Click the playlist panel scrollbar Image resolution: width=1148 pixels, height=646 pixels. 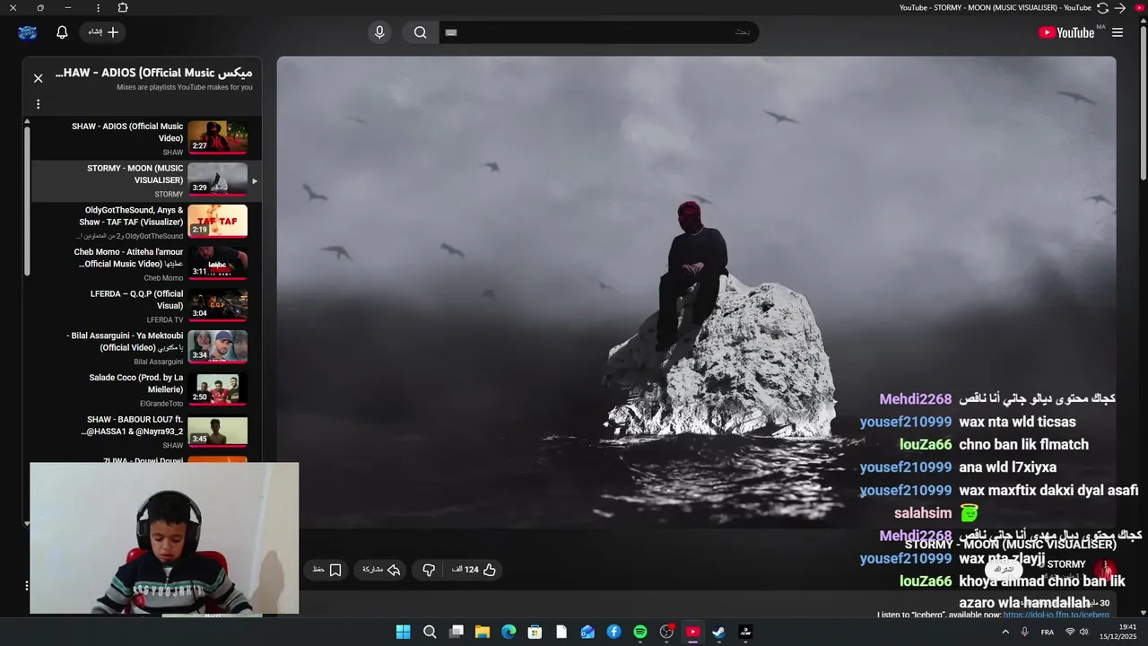(x=27, y=202)
